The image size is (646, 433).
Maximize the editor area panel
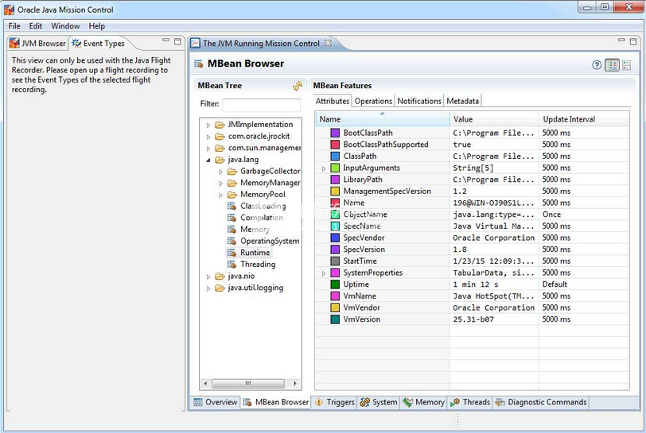633,41
